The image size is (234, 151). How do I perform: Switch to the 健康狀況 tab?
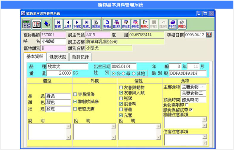pos(58,57)
